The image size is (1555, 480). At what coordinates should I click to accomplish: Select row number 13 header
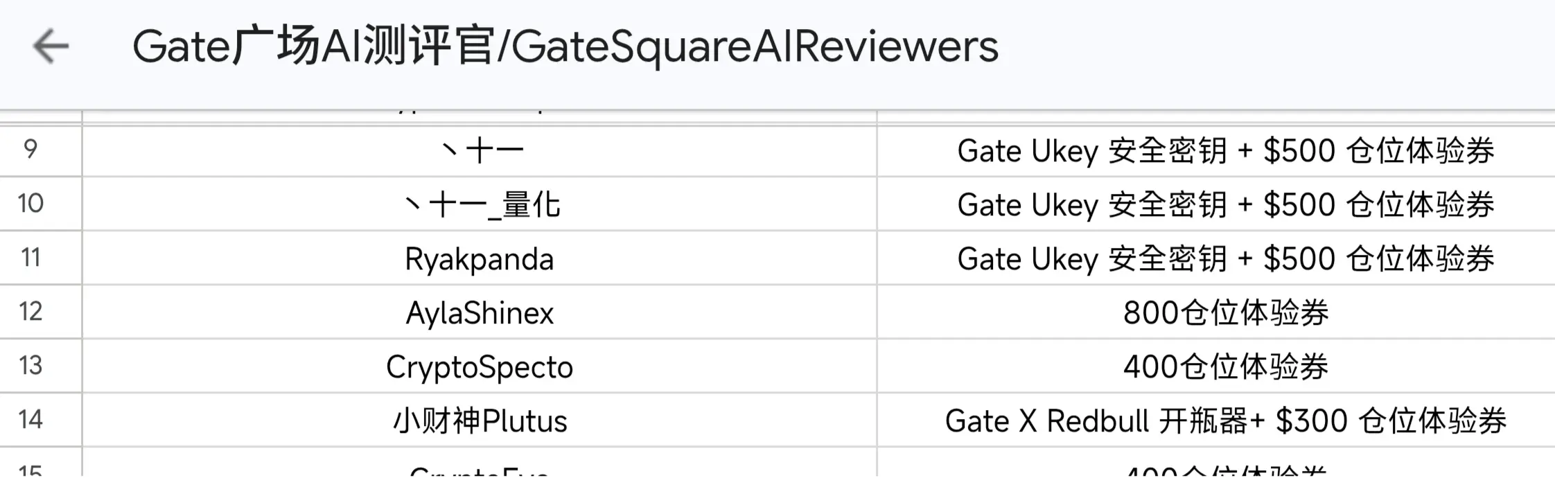coord(40,366)
